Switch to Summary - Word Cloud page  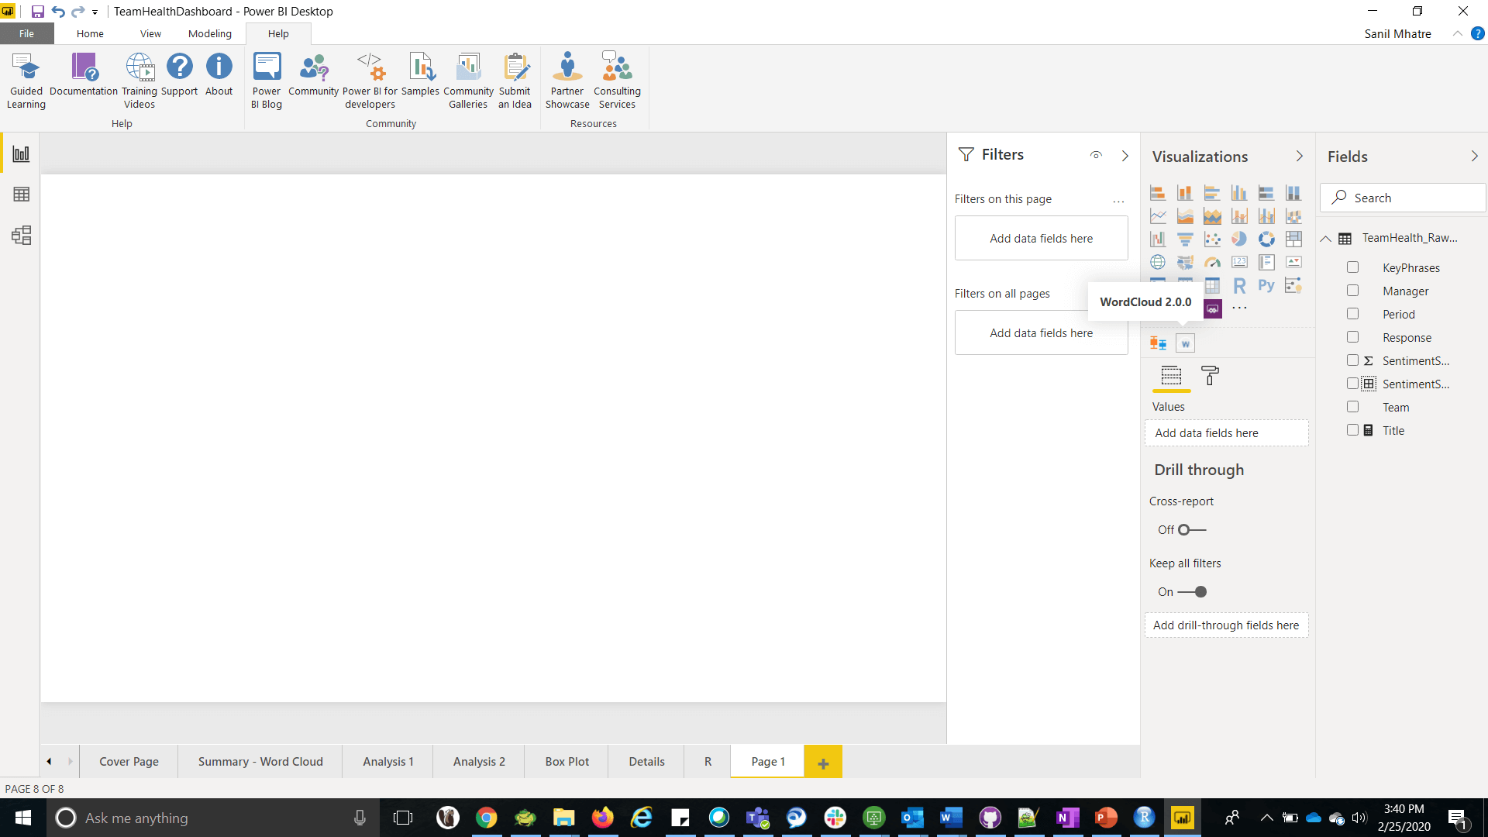tap(260, 762)
